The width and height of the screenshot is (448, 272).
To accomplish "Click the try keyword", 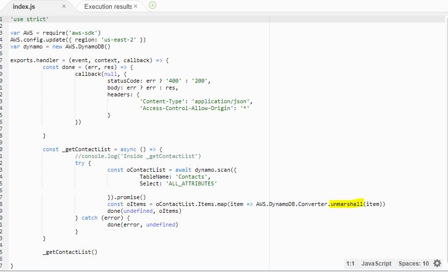I will tap(80, 163).
